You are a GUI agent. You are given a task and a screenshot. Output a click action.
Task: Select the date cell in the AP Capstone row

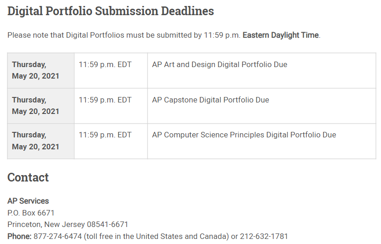coord(36,106)
